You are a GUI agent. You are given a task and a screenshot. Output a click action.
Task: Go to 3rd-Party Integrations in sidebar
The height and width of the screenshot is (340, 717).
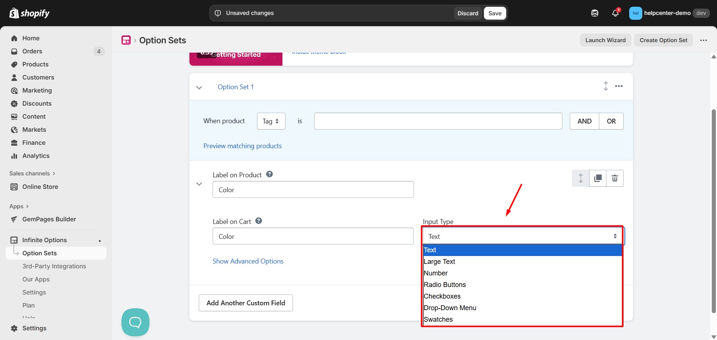[54, 266]
